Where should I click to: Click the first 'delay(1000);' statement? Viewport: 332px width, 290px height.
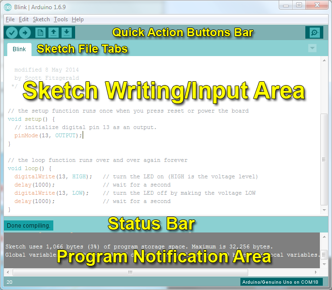click(34, 185)
